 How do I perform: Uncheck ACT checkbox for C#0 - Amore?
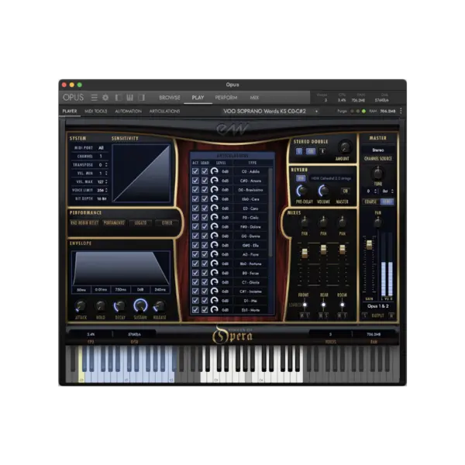195,181
